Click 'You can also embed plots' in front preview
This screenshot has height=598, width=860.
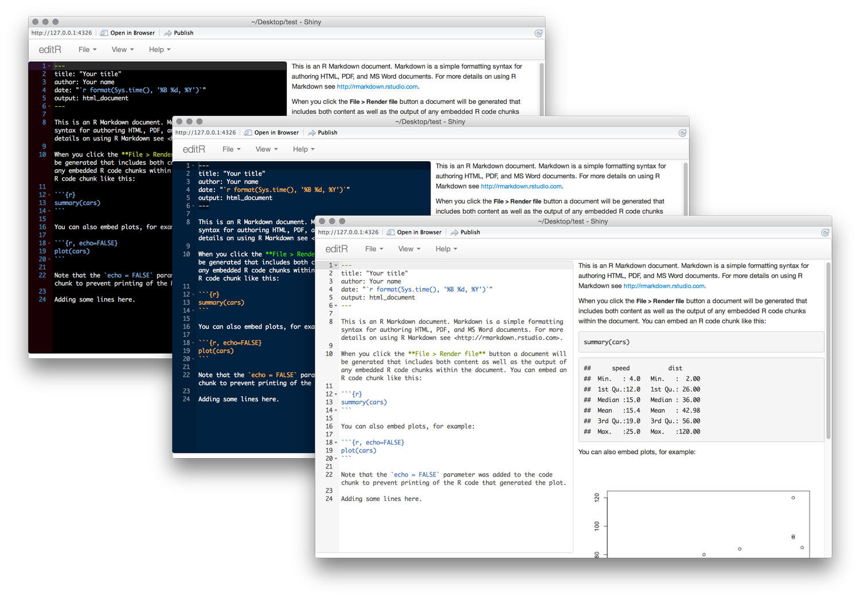(637, 452)
